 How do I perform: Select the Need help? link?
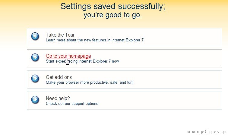(58, 98)
